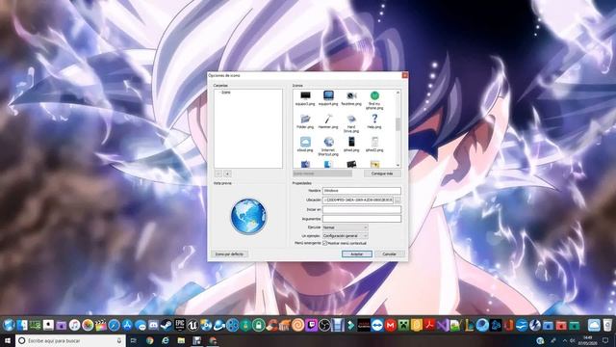Click the Finder icon in the dock
The width and height of the screenshot is (616, 347).
coord(21,325)
